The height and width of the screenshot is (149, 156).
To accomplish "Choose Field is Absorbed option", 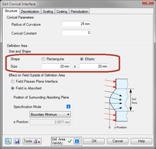I will click(13, 88).
